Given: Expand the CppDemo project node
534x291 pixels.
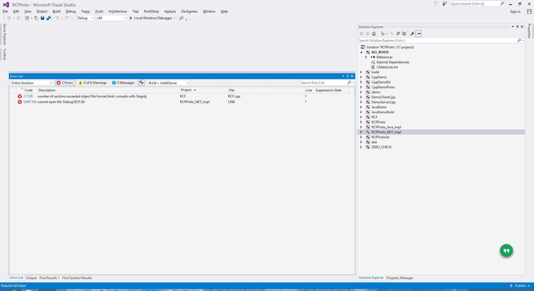Looking at the screenshot, I should coord(361,77).
